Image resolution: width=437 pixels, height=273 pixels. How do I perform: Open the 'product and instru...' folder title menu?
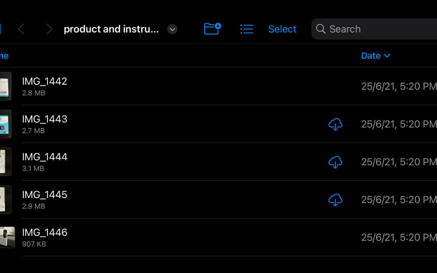click(111, 29)
